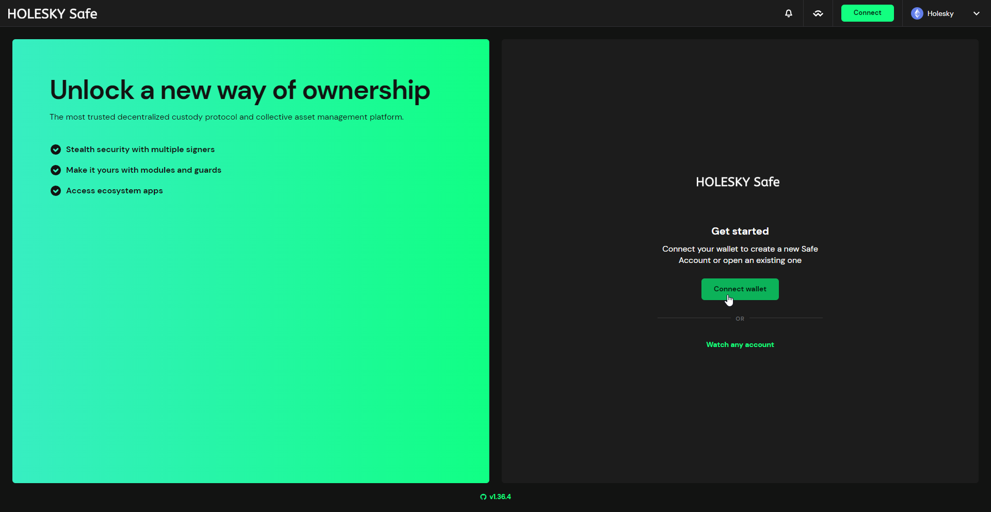This screenshot has height=512, width=991.
Task: Click the checkmark beside "Stealth security with multiple signers"
Action: (55, 149)
